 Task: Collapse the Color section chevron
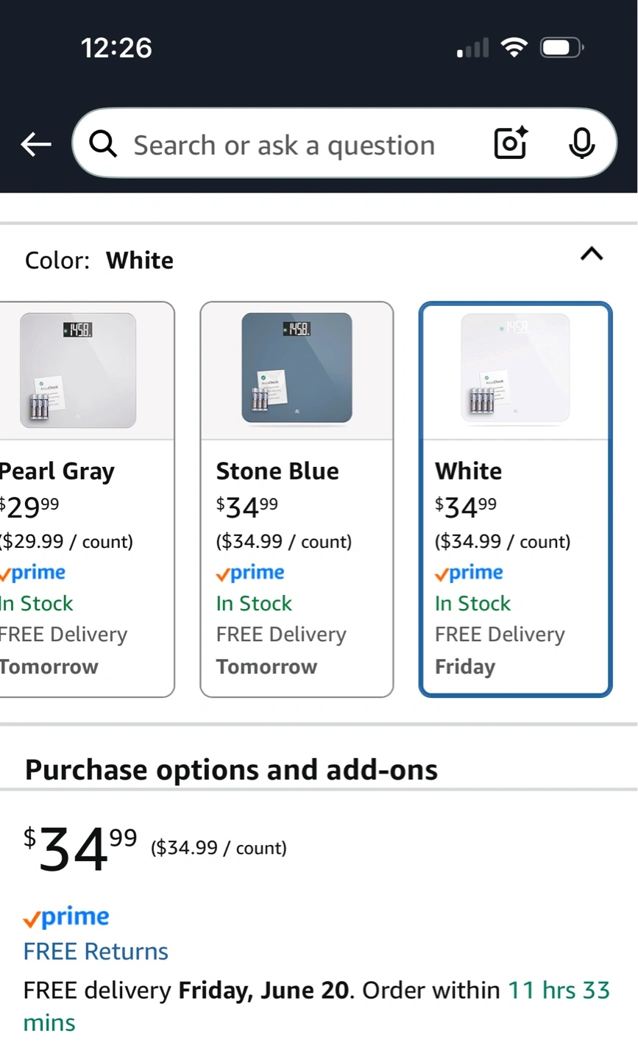[x=592, y=254]
